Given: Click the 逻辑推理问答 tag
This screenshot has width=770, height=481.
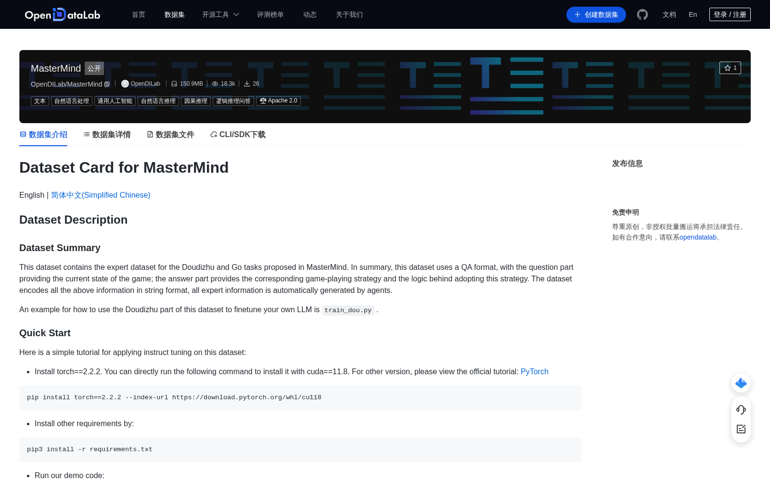Looking at the screenshot, I should (x=233, y=101).
